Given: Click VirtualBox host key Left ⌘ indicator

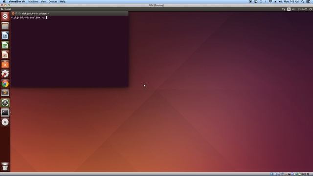Looking at the screenshot, I should point(305,174).
